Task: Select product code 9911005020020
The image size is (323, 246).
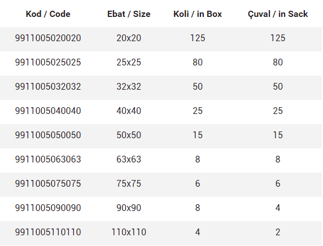Action: (48, 38)
